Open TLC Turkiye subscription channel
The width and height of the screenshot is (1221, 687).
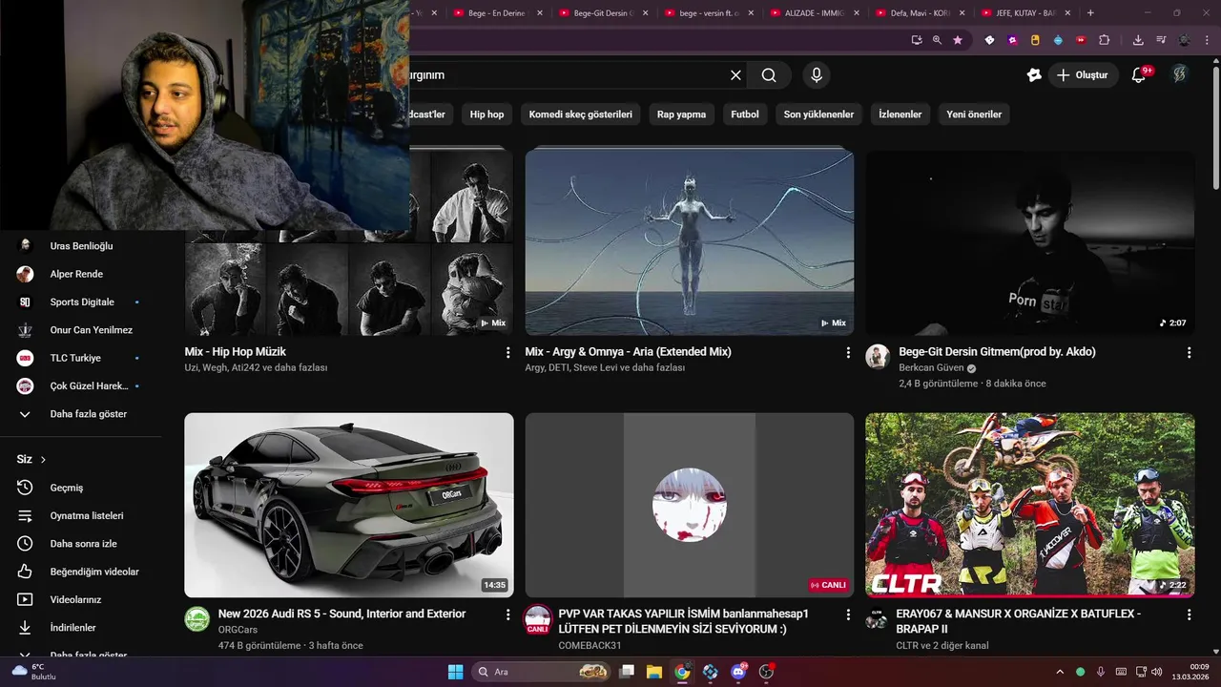click(x=81, y=358)
